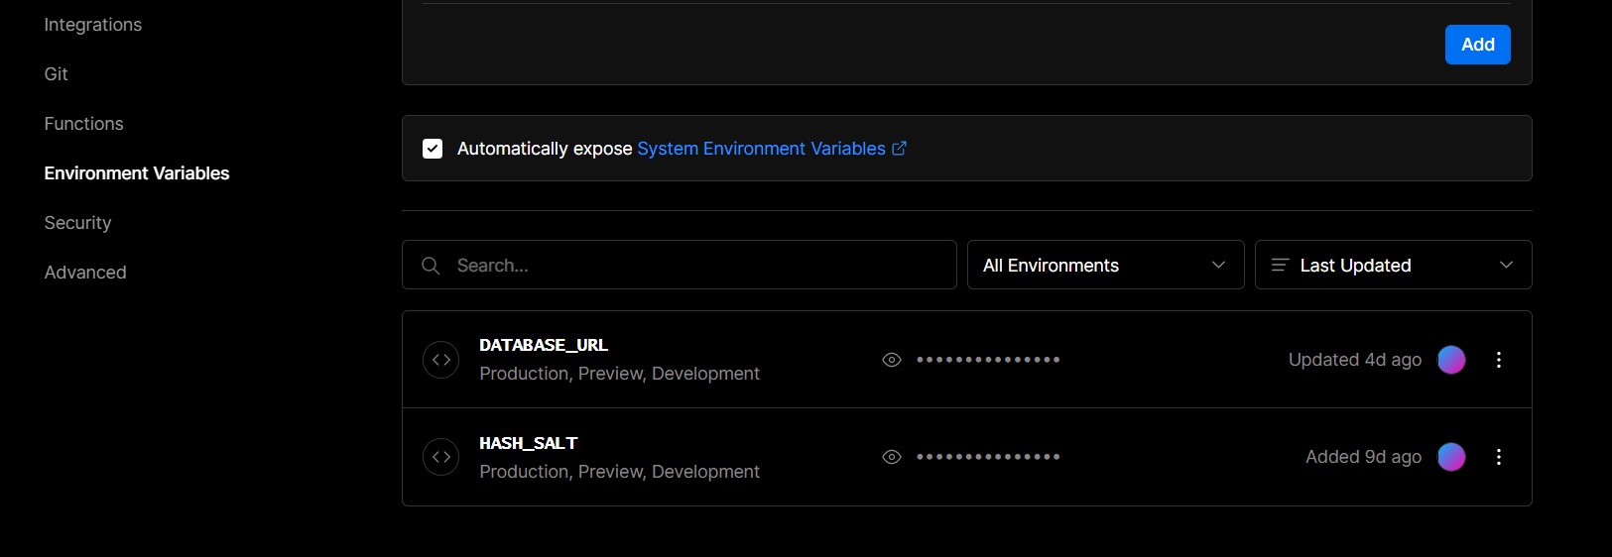Open the Functions settings page

[x=84, y=124]
